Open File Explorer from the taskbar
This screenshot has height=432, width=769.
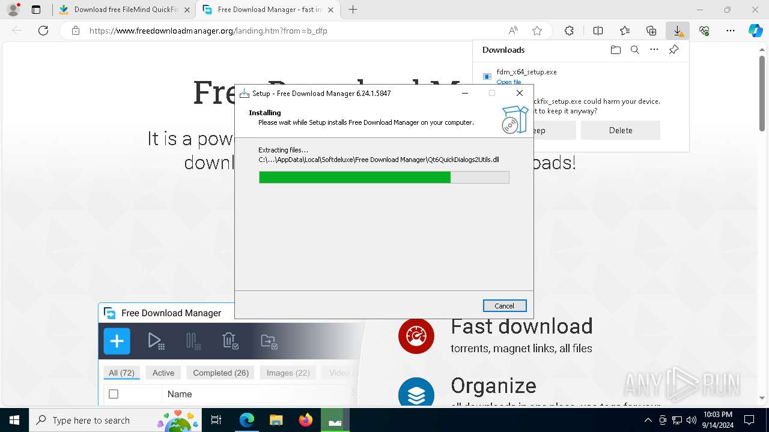click(276, 420)
